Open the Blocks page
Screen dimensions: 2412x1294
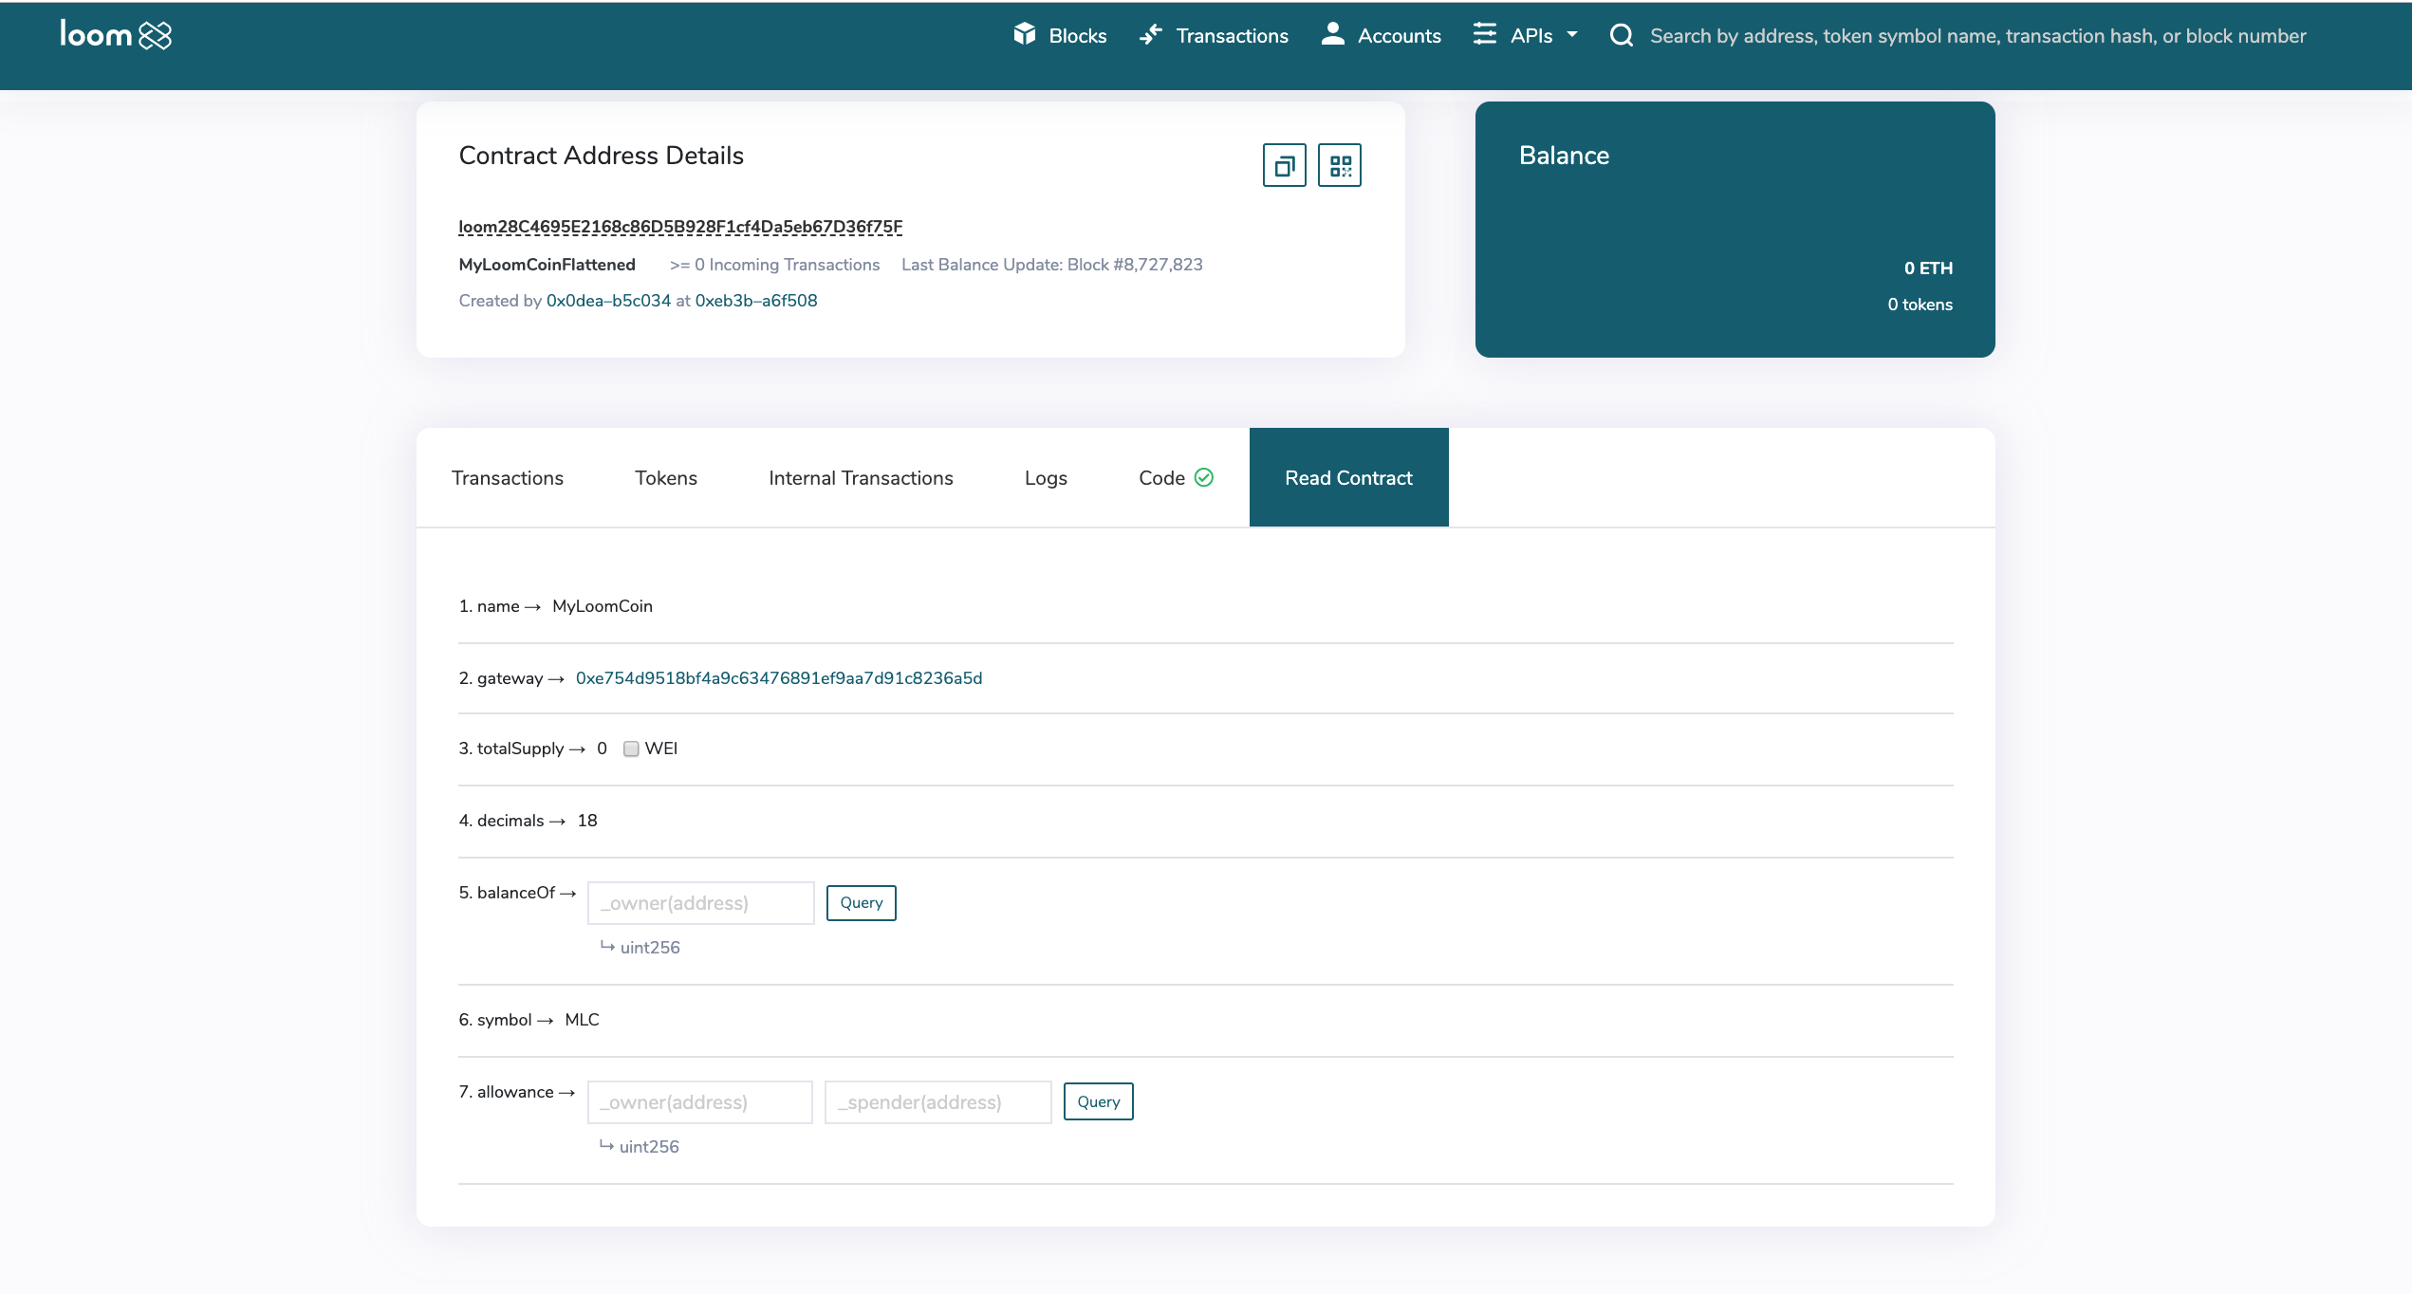(x=1060, y=35)
